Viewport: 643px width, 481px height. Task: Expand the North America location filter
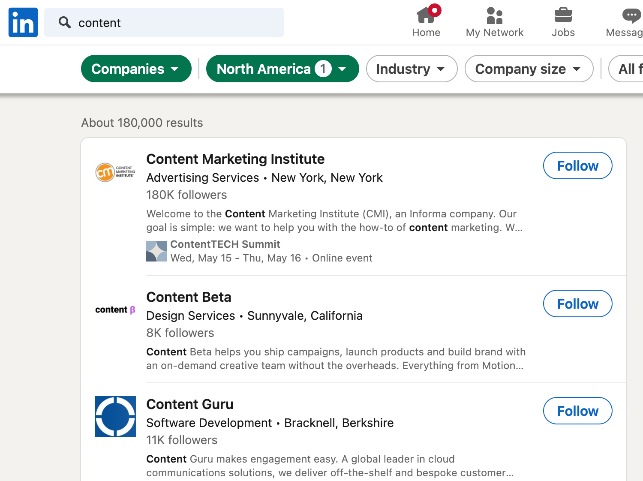pos(282,69)
